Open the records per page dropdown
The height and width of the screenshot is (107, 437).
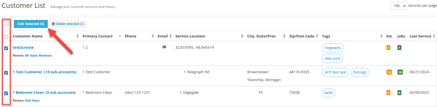coord(399,6)
